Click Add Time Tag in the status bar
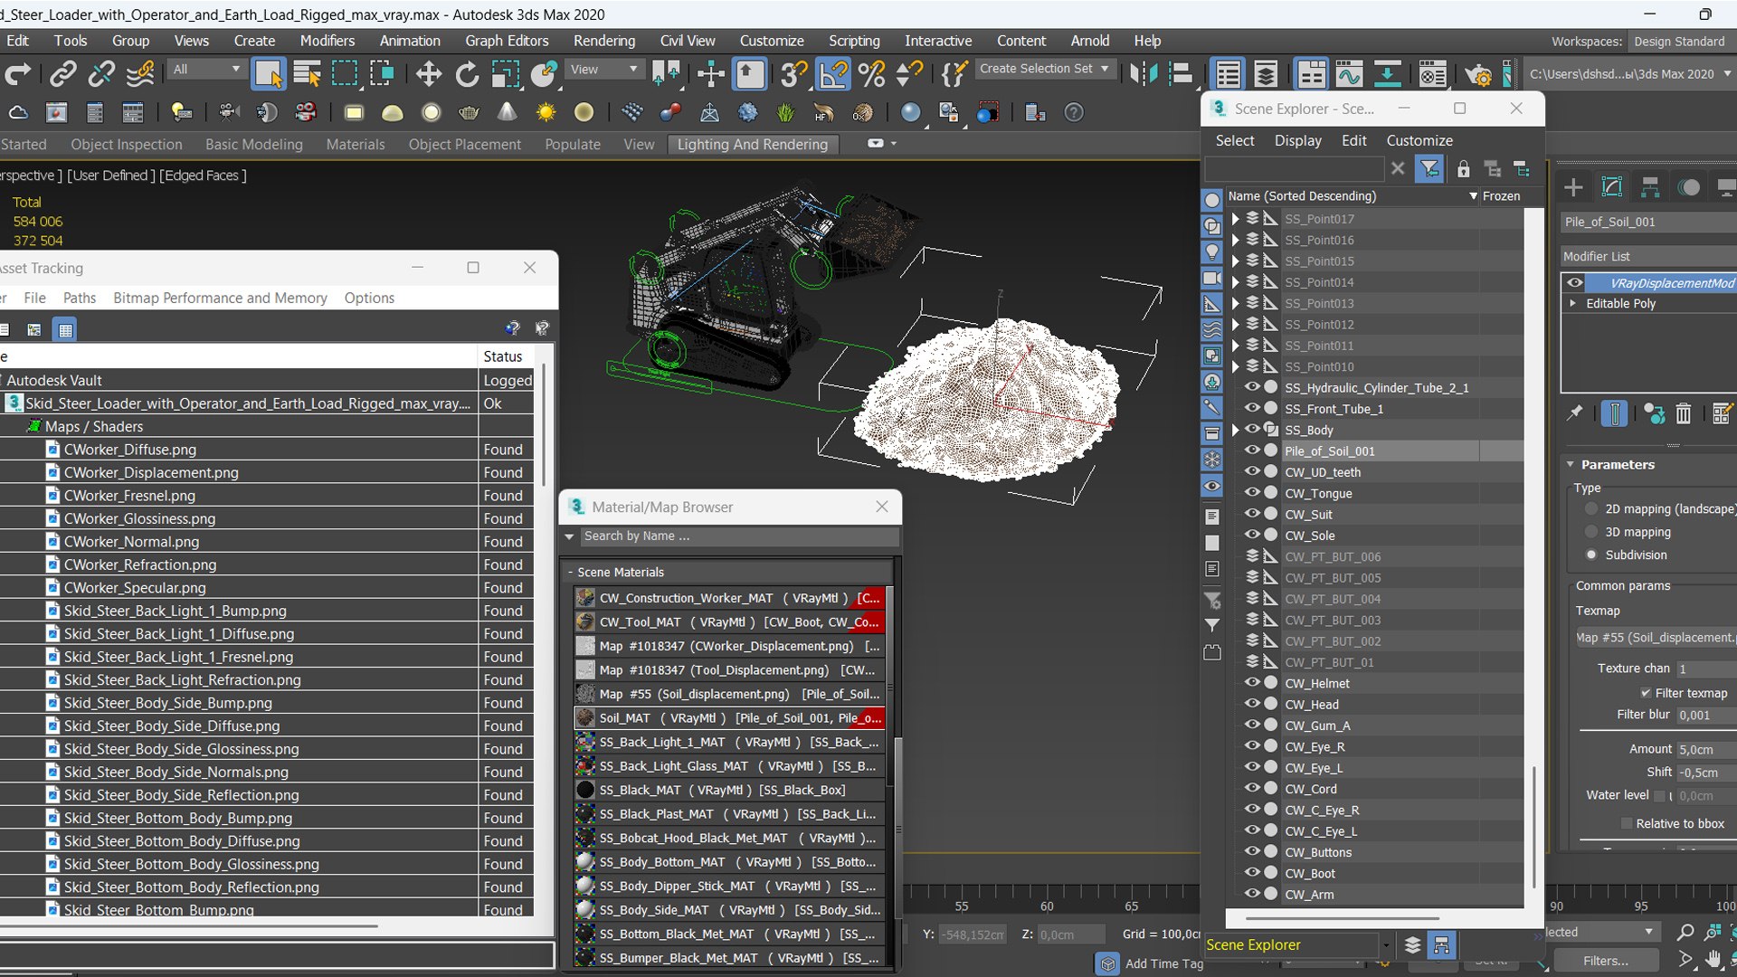The width and height of the screenshot is (1737, 977). point(1163,963)
